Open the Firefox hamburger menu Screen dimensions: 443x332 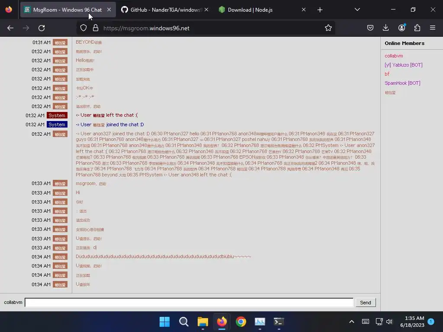coord(433,28)
